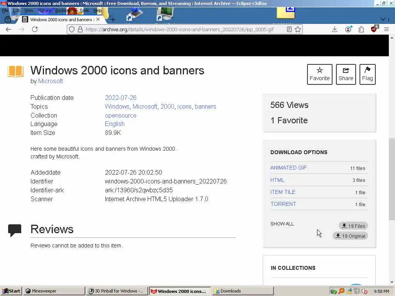Reload the page with the refresh icon
Image resolution: width=395 pixels, height=296 pixels.
[x=35, y=29]
